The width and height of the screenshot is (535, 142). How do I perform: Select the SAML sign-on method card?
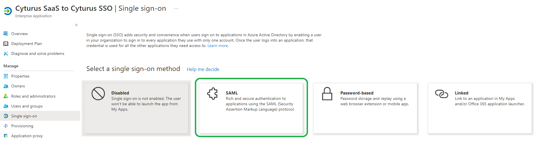coord(251,108)
